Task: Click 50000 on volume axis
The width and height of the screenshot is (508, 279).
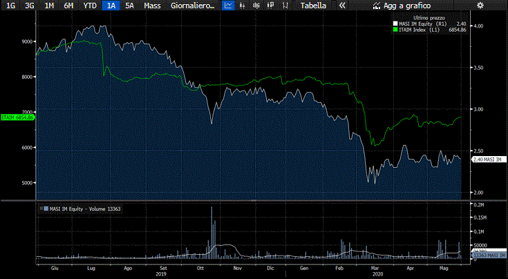Action: click(x=480, y=245)
